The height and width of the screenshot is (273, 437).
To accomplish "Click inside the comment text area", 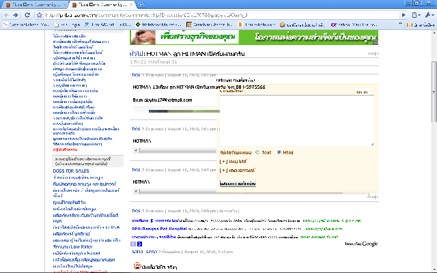I will pos(297,120).
